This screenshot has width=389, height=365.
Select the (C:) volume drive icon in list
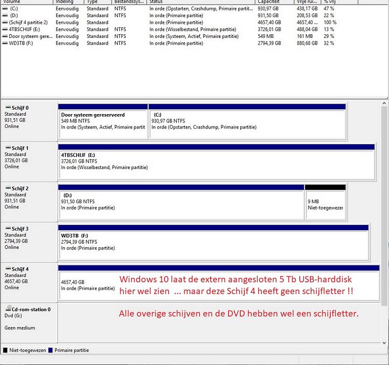[x=5, y=9]
